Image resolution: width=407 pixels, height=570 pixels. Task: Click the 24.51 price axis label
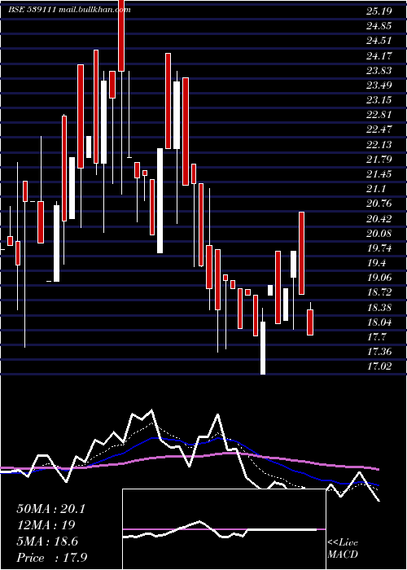click(379, 41)
